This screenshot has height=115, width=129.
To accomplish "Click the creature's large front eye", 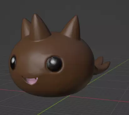I will point(54,64).
